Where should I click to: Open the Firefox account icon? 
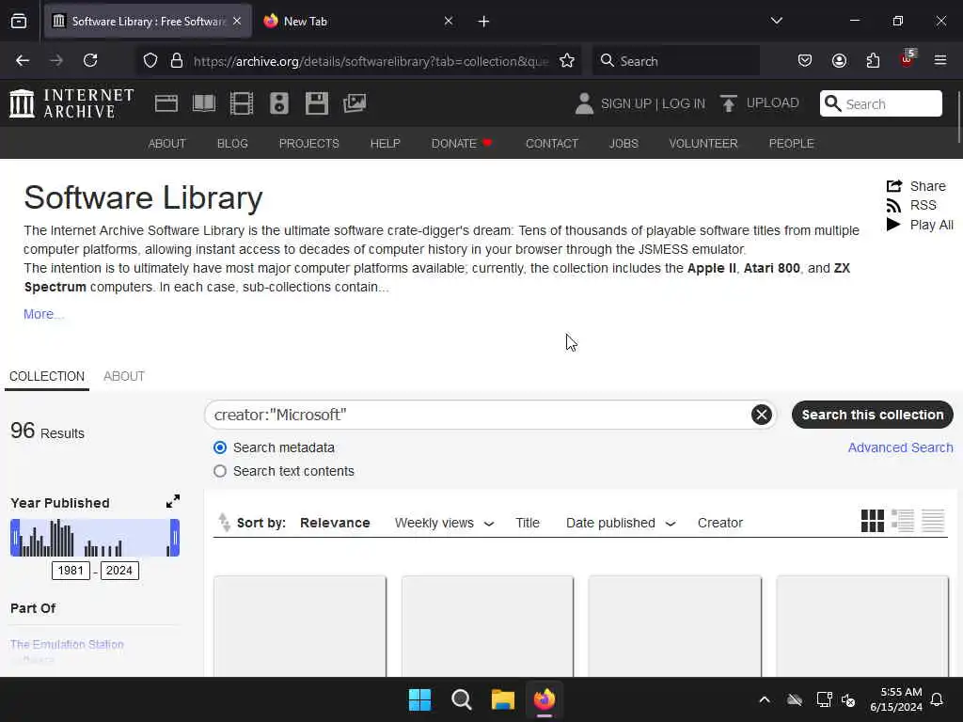(839, 60)
